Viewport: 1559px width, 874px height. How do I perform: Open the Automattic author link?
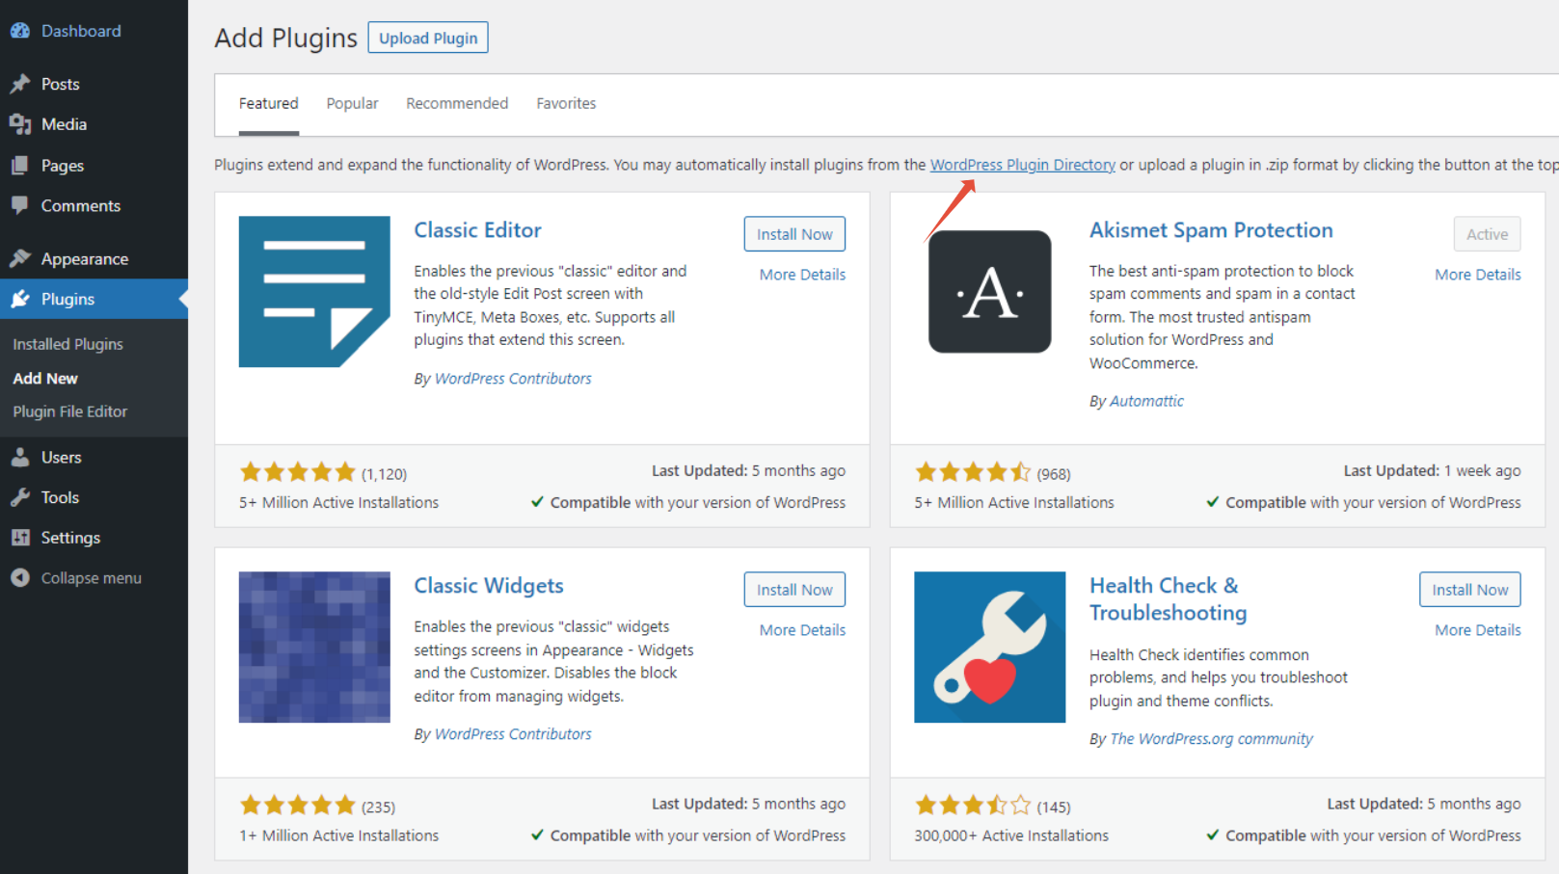pyautogui.click(x=1146, y=401)
